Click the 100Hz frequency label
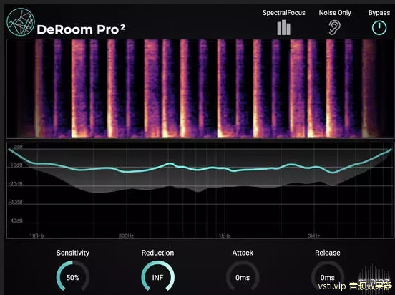Image resolution: width=395 pixels, height=295 pixels. tap(37, 236)
